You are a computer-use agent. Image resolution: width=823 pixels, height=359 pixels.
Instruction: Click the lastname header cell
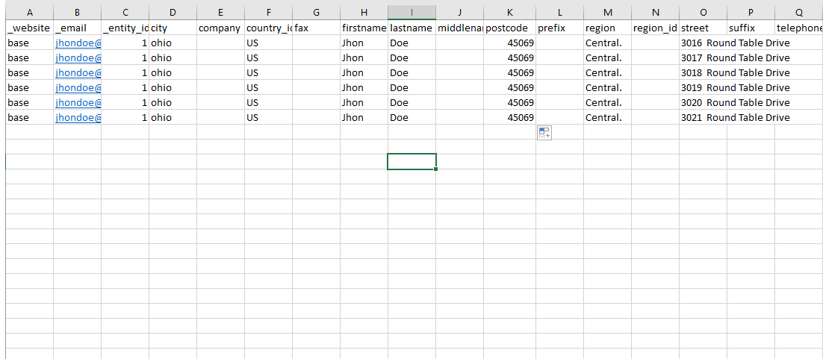point(411,28)
